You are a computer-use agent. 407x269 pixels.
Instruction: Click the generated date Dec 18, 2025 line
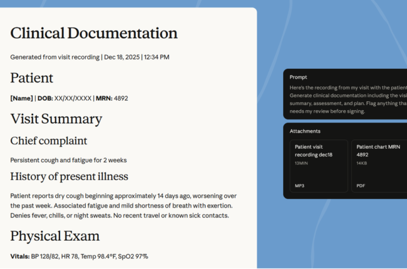click(90, 57)
